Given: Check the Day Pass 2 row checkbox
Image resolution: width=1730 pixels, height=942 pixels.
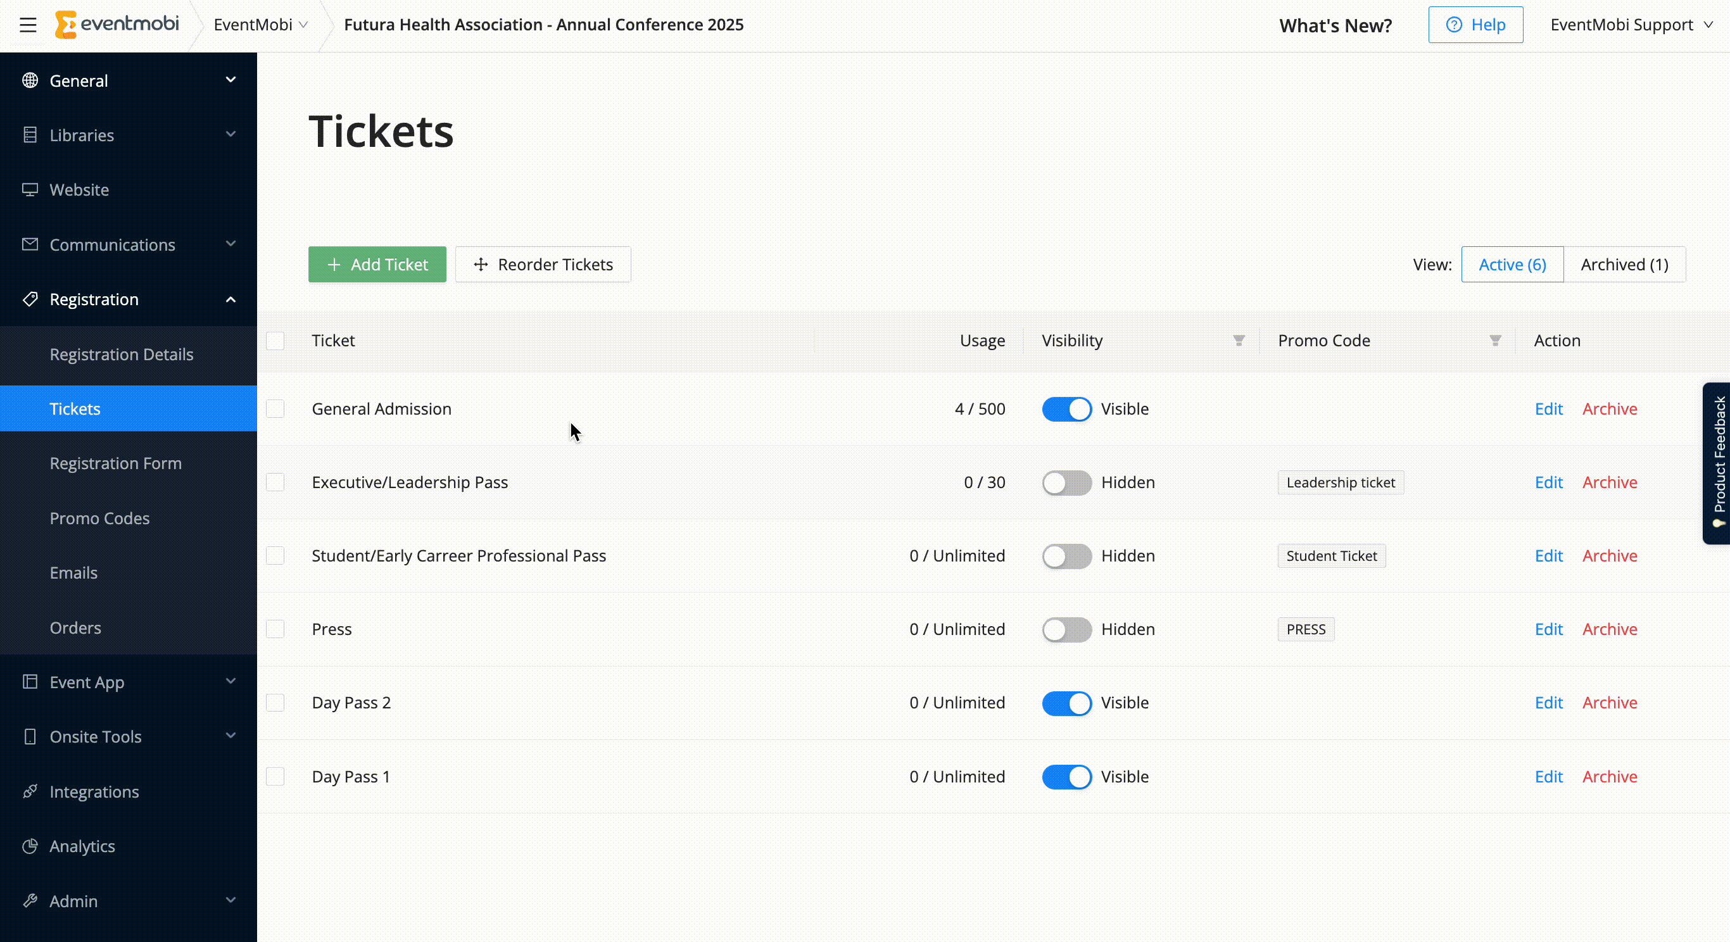Looking at the screenshot, I should click(x=275, y=702).
